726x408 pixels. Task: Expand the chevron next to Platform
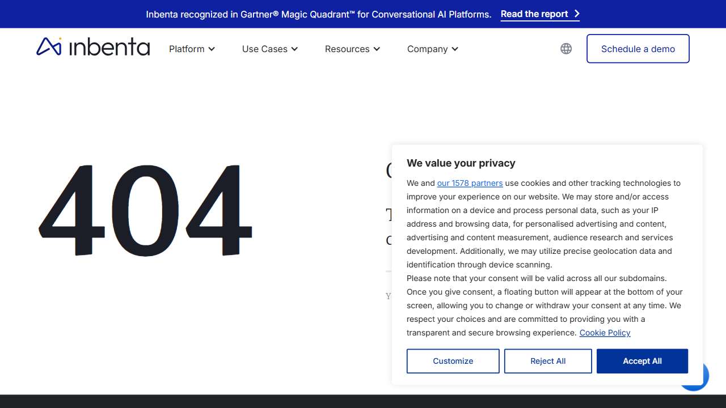(x=212, y=49)
